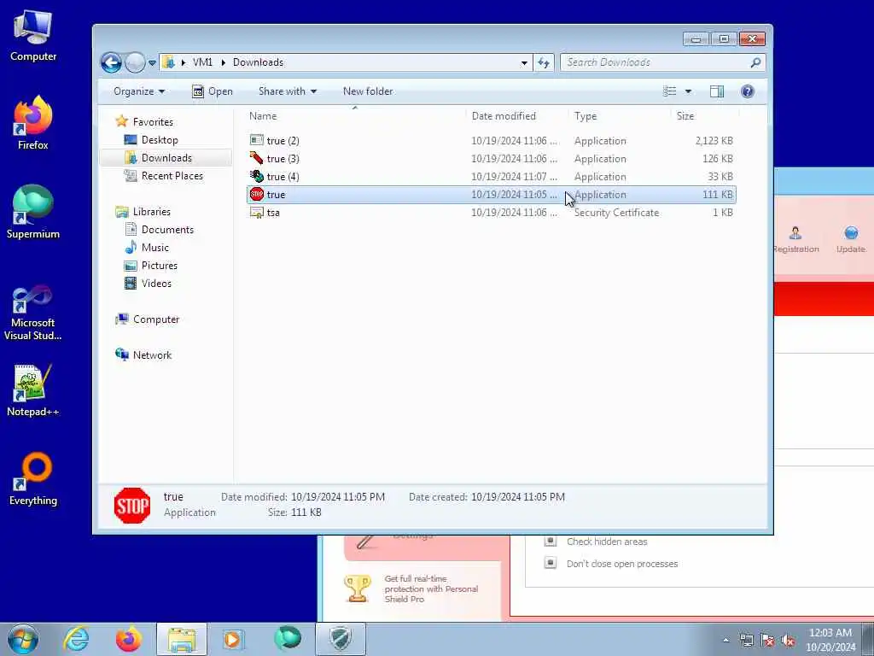Image resolution: width=874 pixels, height=656 pixels.
Task: Open Internet Explorer from the taskbar
Action: coord(76,639)
